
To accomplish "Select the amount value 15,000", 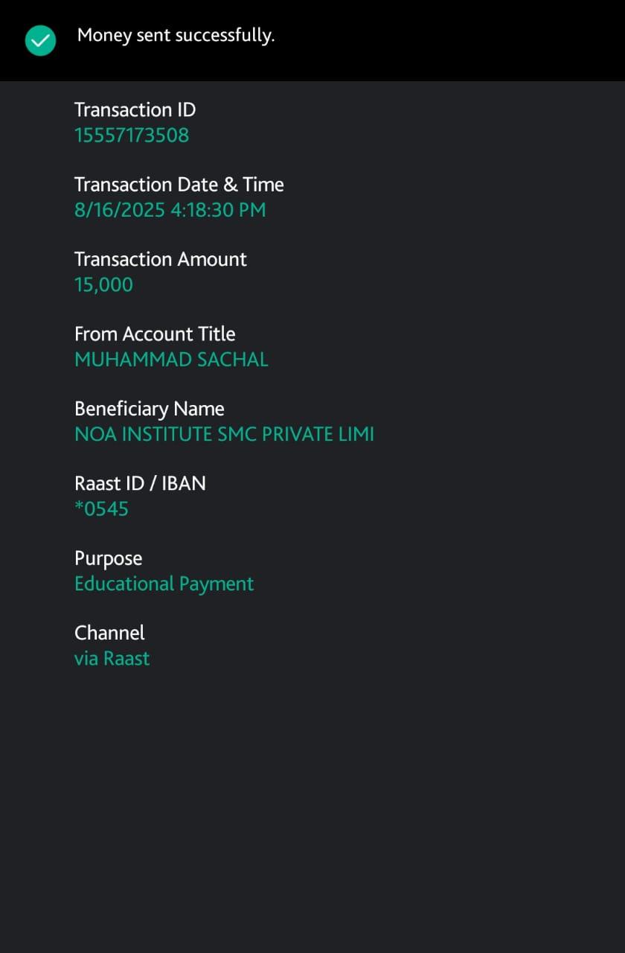I will pos(103,284).
